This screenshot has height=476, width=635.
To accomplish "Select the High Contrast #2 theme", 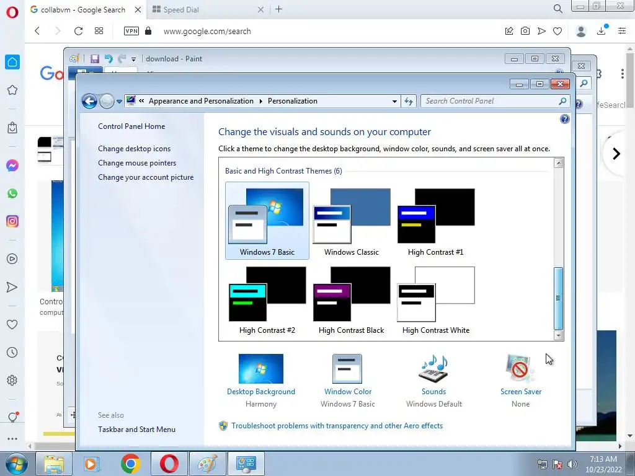I will point(267,299).
